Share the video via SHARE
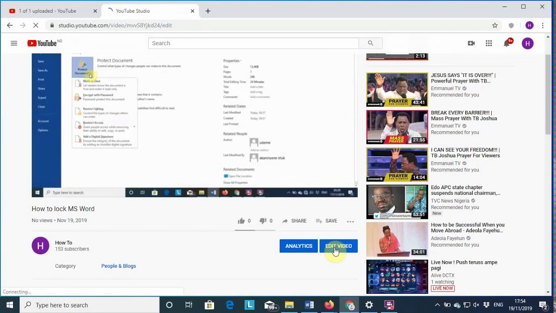Viewport: 556px width, 313px height. pyautogui.click(x=295, y=221)
